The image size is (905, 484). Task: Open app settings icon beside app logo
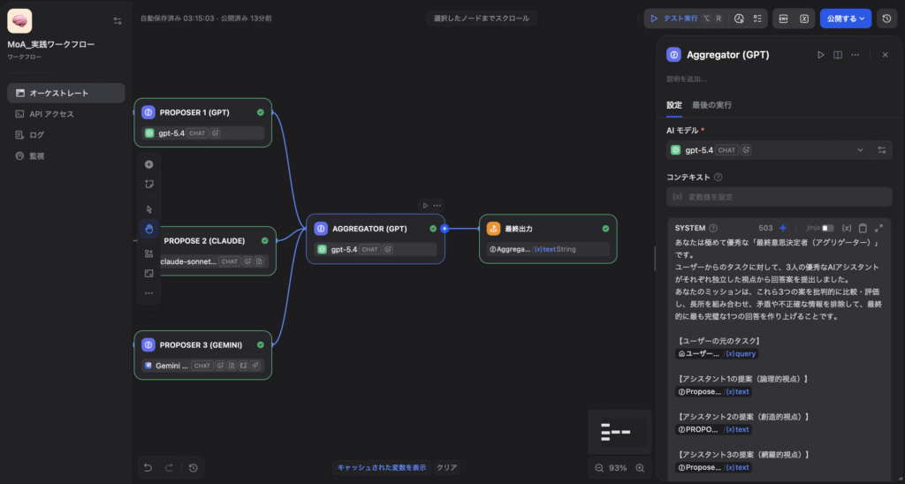click(118, 21)
